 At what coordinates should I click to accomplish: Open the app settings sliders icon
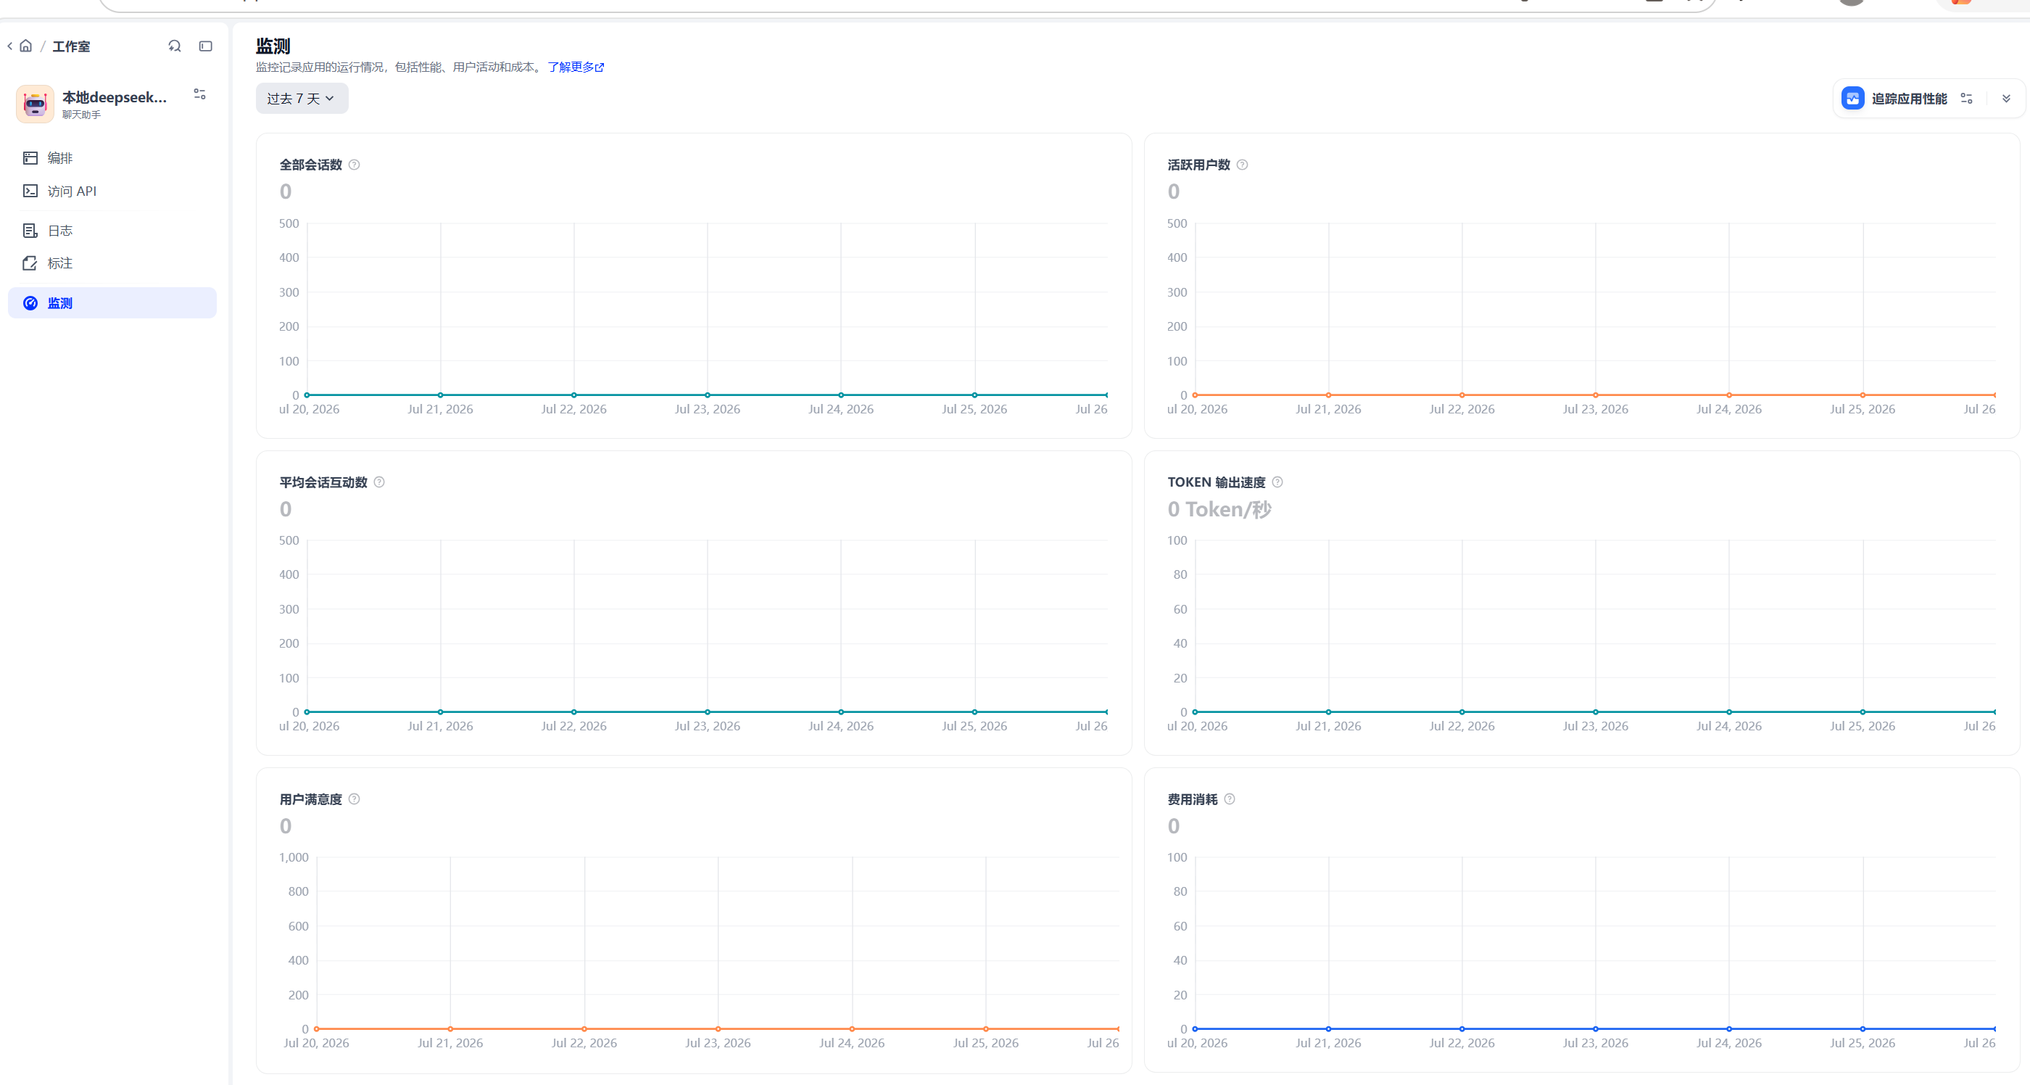pos(199,94)
